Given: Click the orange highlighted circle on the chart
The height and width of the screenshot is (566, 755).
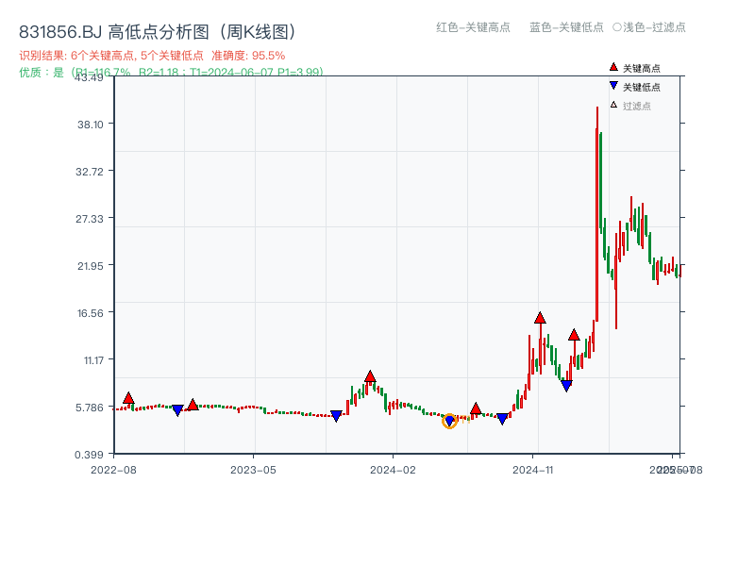Looking at the screenshot, I should [450, 423].
